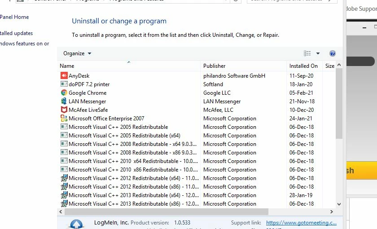Screen dimensions: 377x229
Task: Select Microsoft Visual C++ 2005 Redistributable (non-x64)
Action: click(x=118, y=127)
